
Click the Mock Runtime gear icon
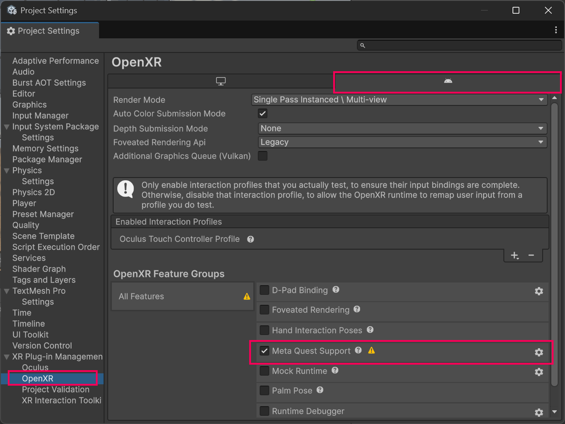click(539, 372)
